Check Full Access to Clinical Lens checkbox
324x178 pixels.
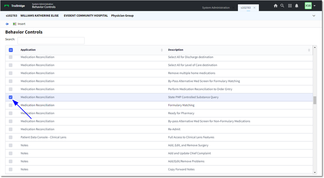10,137
